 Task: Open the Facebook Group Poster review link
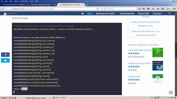coord(140,63)
